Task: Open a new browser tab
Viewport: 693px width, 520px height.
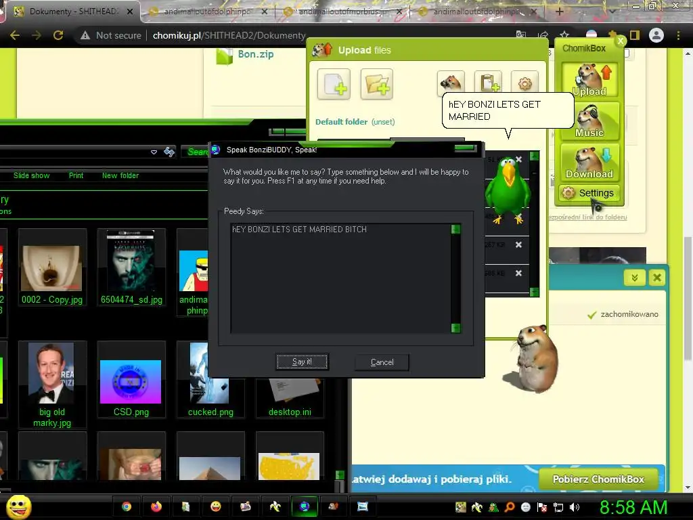Action: [x=559, y=12]
